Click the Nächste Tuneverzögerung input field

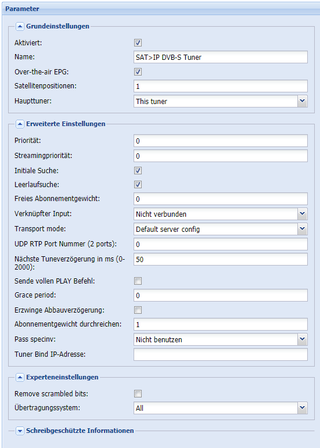tap(221, 259)
